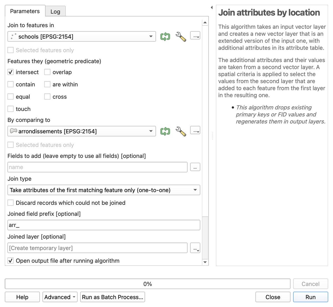
Task: Switch to the Log tab
Action: click(55, 11)
